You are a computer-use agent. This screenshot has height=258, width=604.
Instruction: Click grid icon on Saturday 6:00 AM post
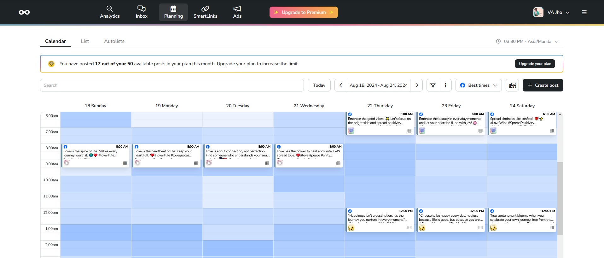pyautogui.click(x=552, y=131)
